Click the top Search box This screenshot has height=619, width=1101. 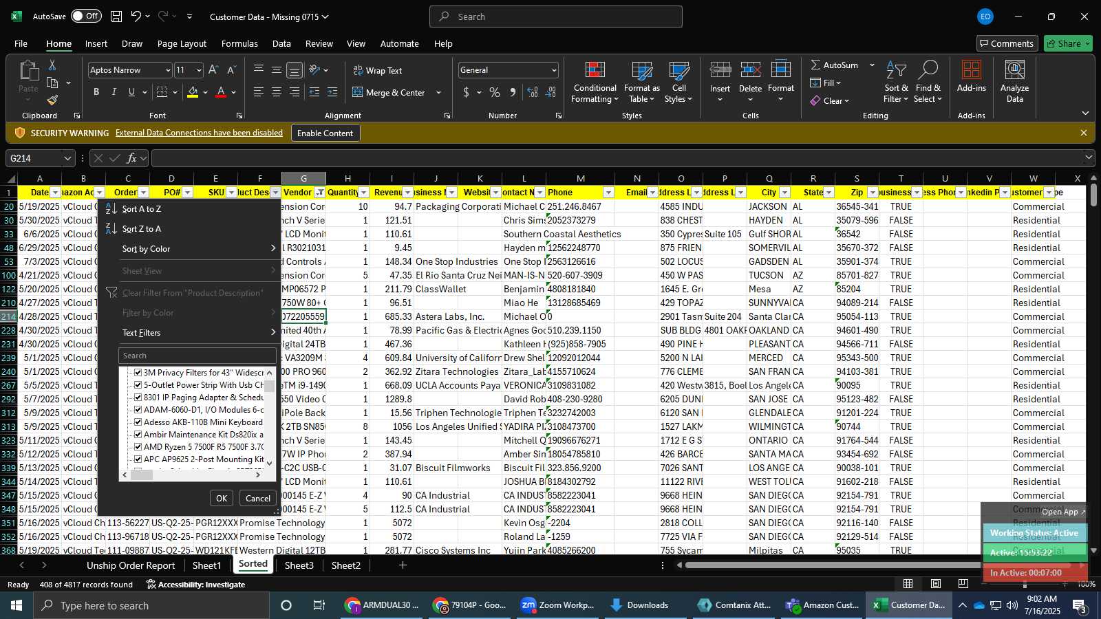click(x=556, y=17)
